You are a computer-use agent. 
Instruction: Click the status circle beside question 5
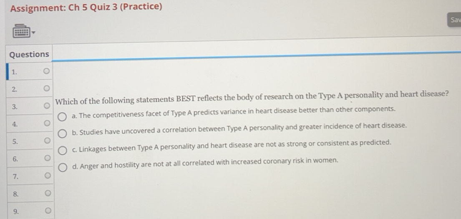point(47,140)
